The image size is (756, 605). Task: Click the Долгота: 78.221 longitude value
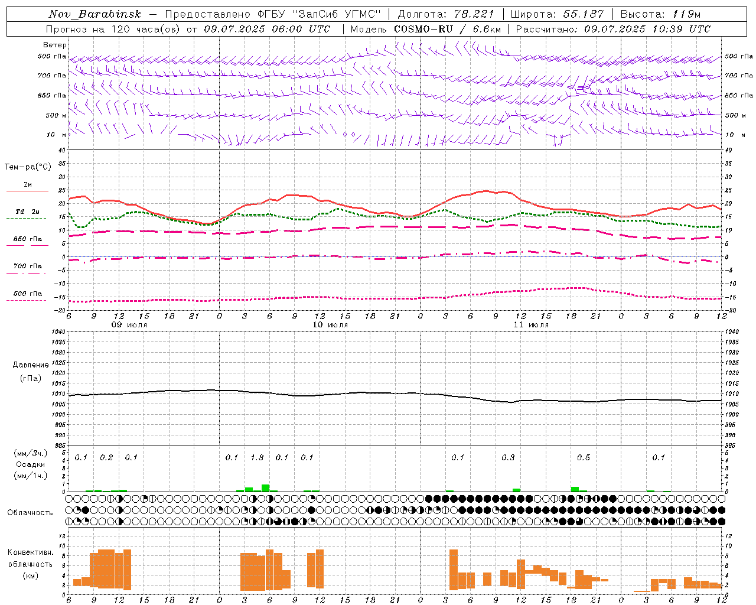445,14
